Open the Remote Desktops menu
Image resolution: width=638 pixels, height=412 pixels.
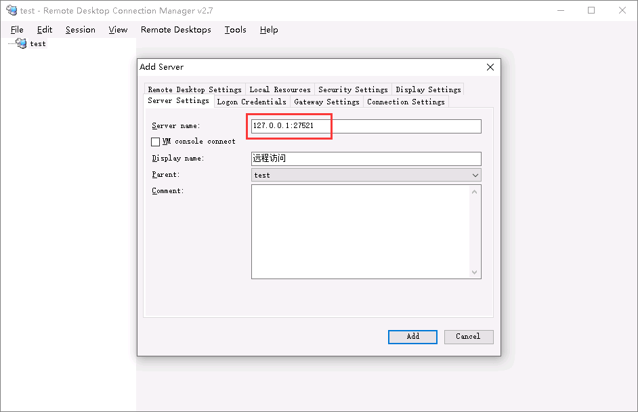point(176,30)
